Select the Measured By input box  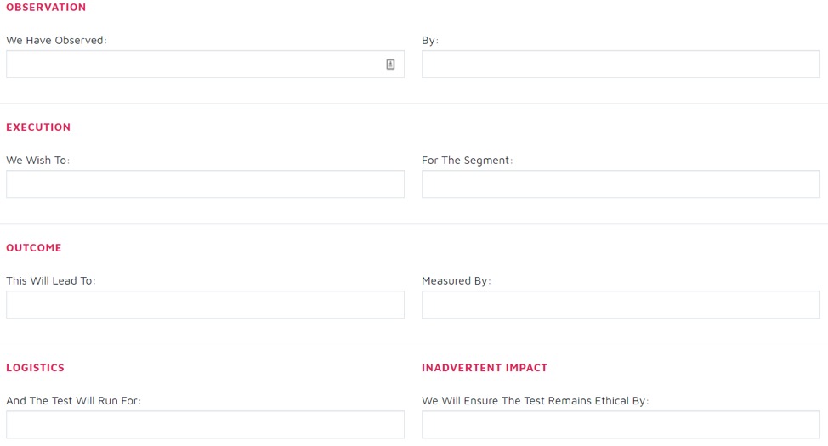[621, 304]
